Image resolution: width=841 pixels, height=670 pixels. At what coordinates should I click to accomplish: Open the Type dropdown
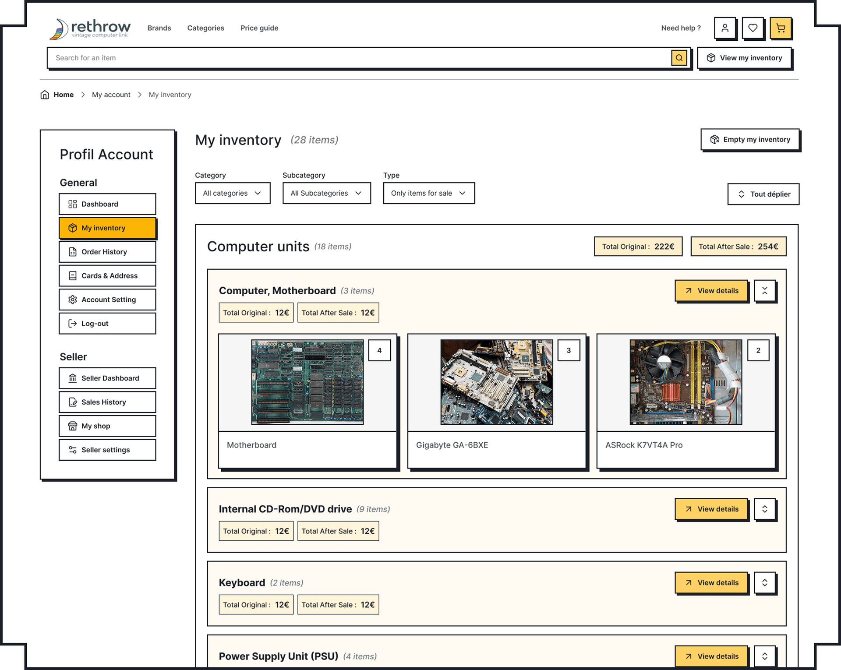point(429,193)
